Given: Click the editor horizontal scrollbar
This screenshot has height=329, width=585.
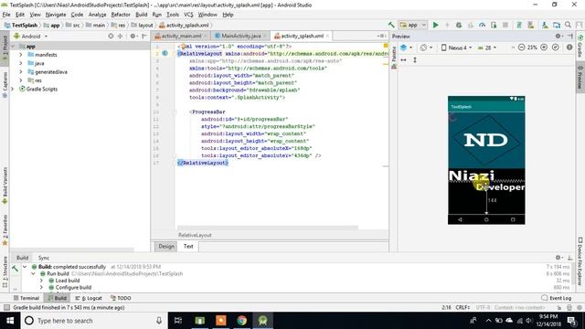Looking at the screenshot, I should pos(268,228).
